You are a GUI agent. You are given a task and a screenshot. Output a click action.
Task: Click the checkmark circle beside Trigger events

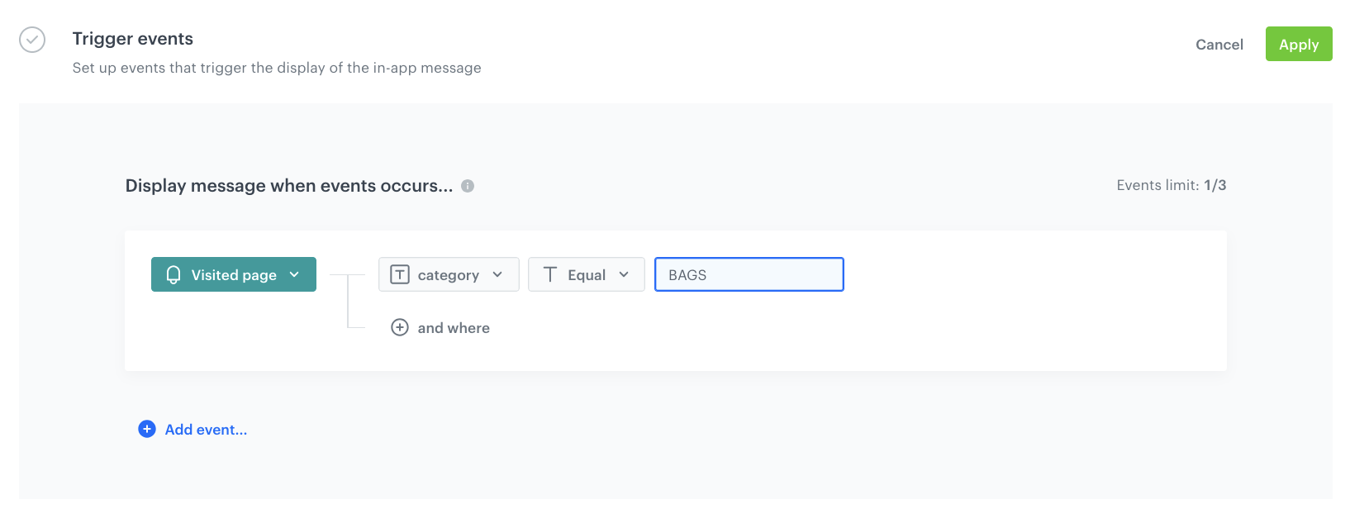coord(32,40)
